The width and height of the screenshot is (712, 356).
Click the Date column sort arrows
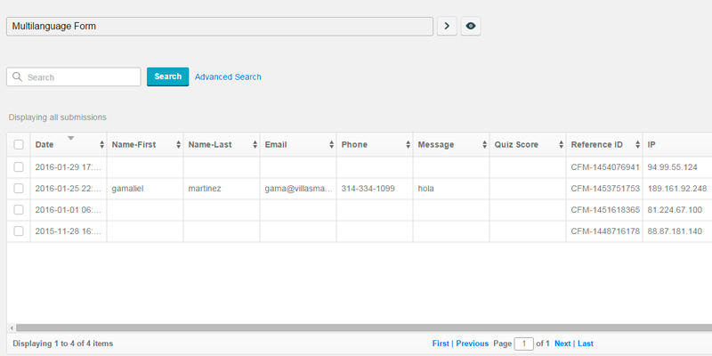[101, 145]
